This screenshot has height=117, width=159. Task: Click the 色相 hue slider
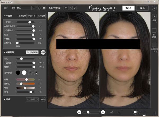click(x=25, y=79)
